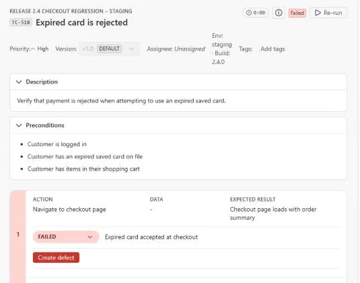Click the Checkout page loads expected result text
The height and width of the screenshot is (283, 360).
[273, 214]
